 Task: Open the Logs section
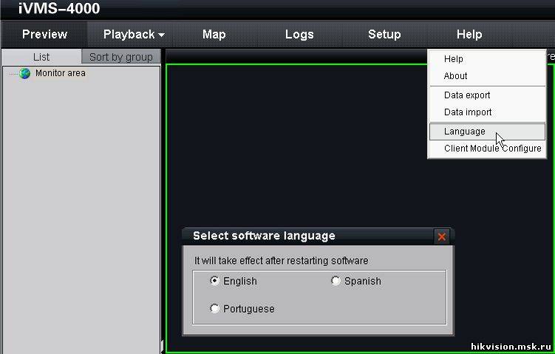(299, 34)
